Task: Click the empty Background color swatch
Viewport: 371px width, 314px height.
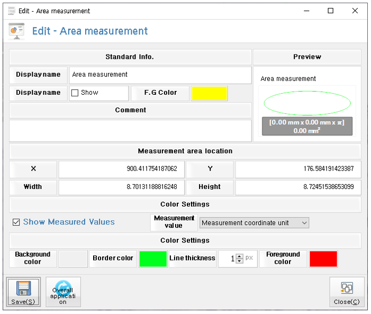Action: point(73,258)
